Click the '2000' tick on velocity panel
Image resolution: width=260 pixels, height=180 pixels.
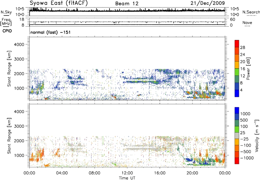pyautogui.click(x=19, y=141)
